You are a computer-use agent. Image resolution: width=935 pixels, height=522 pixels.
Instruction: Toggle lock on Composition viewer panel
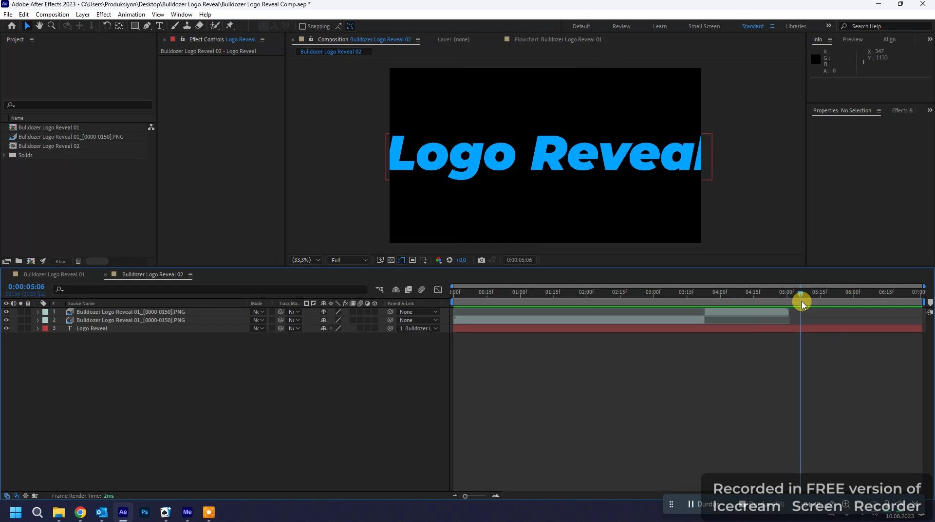click(x=311, y=39)
